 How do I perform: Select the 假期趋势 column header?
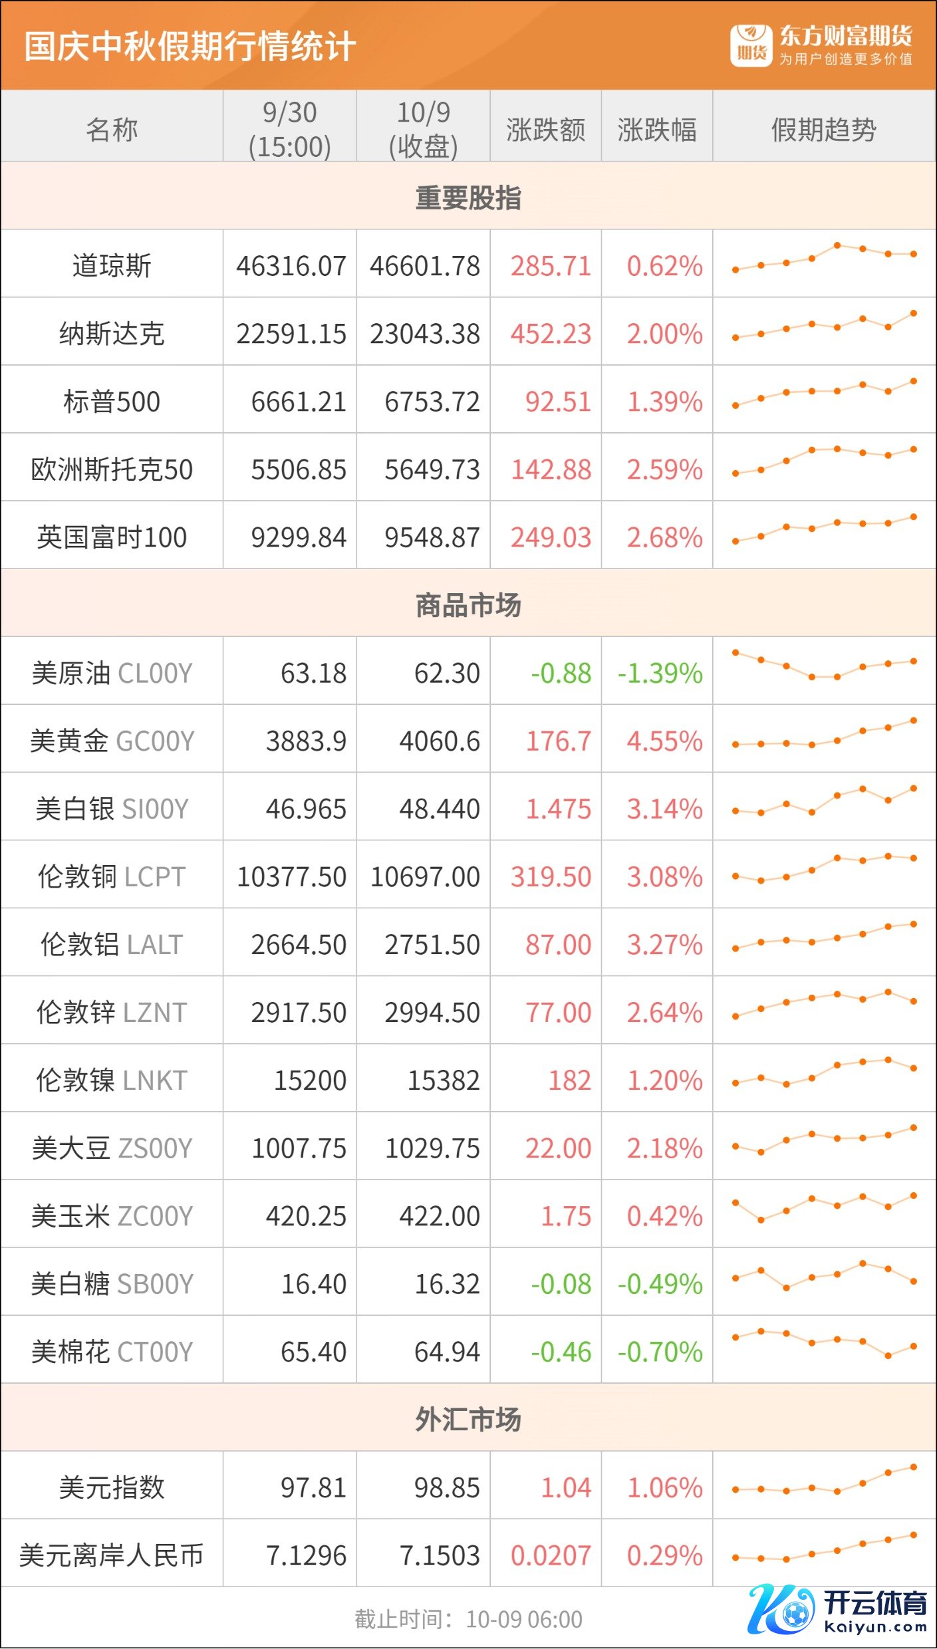[x=823, y=129]
